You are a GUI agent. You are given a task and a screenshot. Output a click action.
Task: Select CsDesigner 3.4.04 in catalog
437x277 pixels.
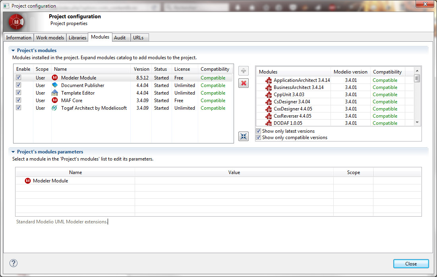pos(292,102)
